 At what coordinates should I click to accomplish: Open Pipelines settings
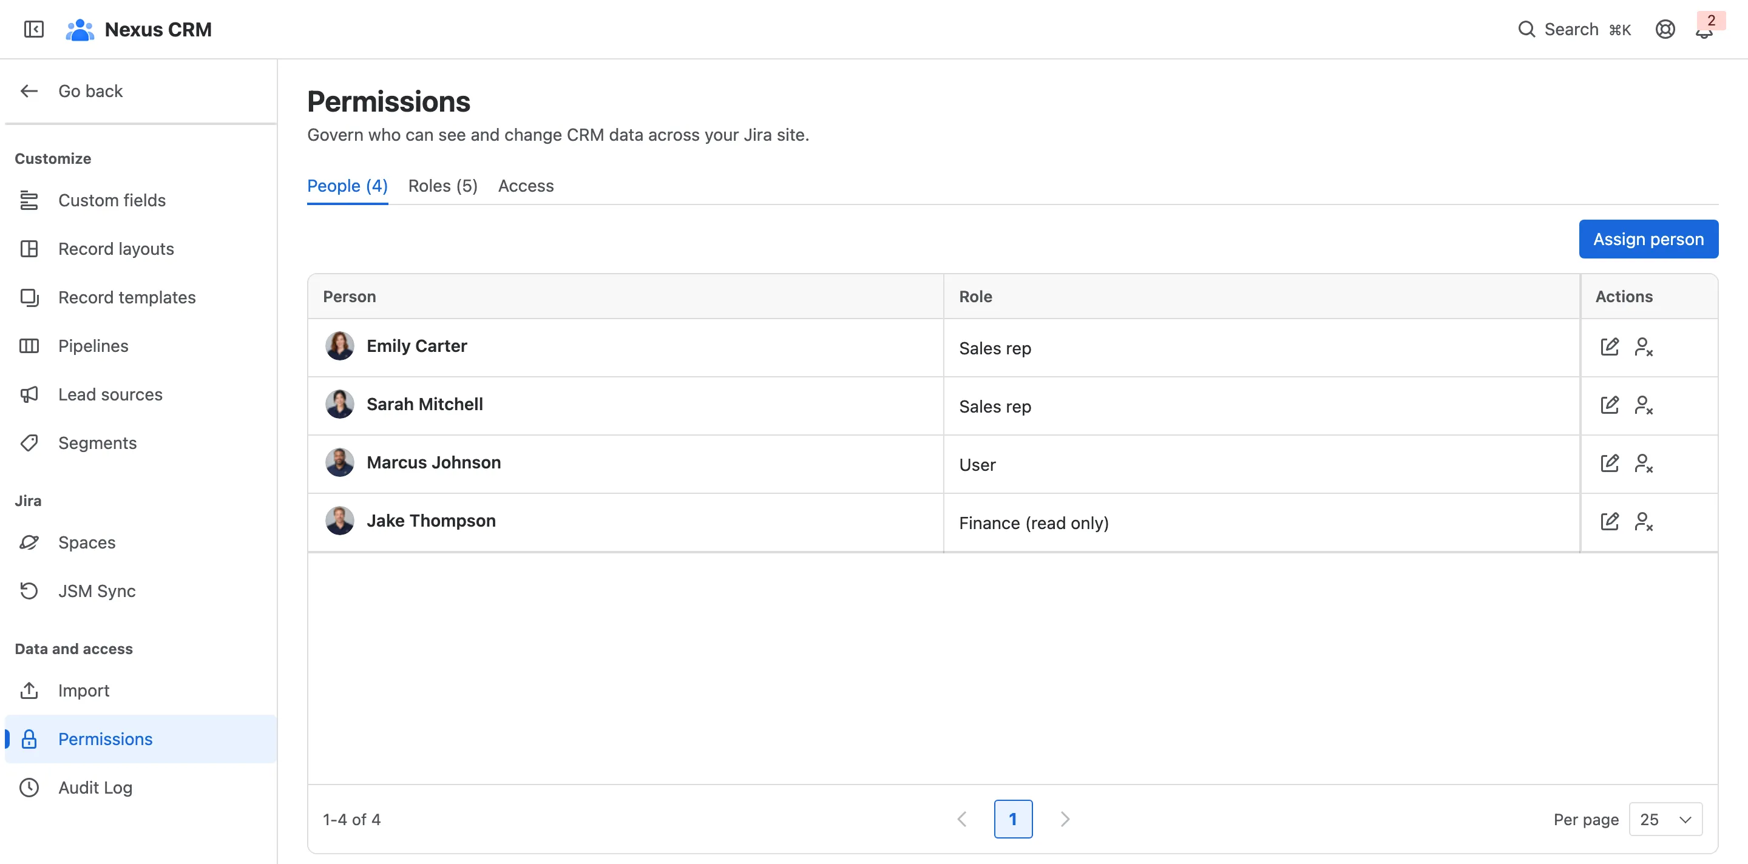pyautogui.click(x=140, y=346)
